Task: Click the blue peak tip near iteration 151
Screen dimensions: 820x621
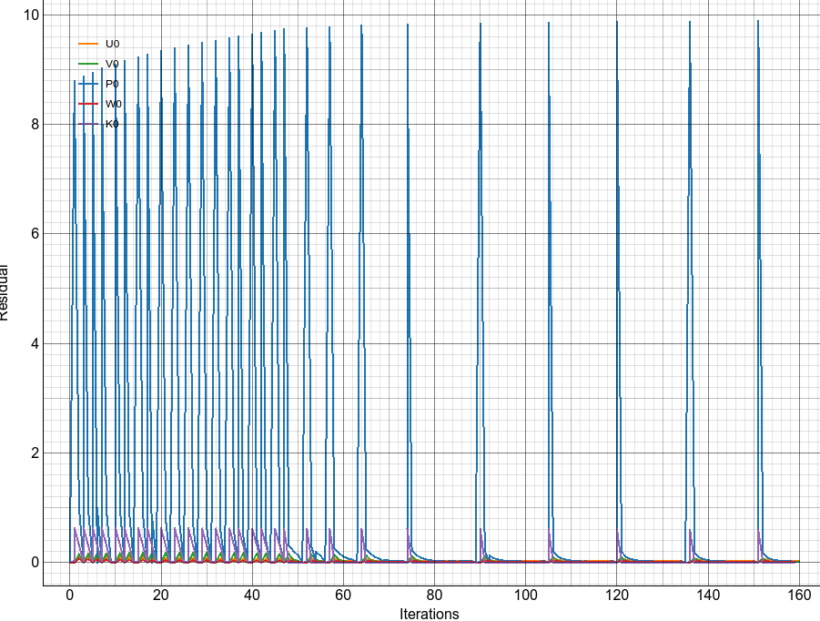Action: (757, 21)
